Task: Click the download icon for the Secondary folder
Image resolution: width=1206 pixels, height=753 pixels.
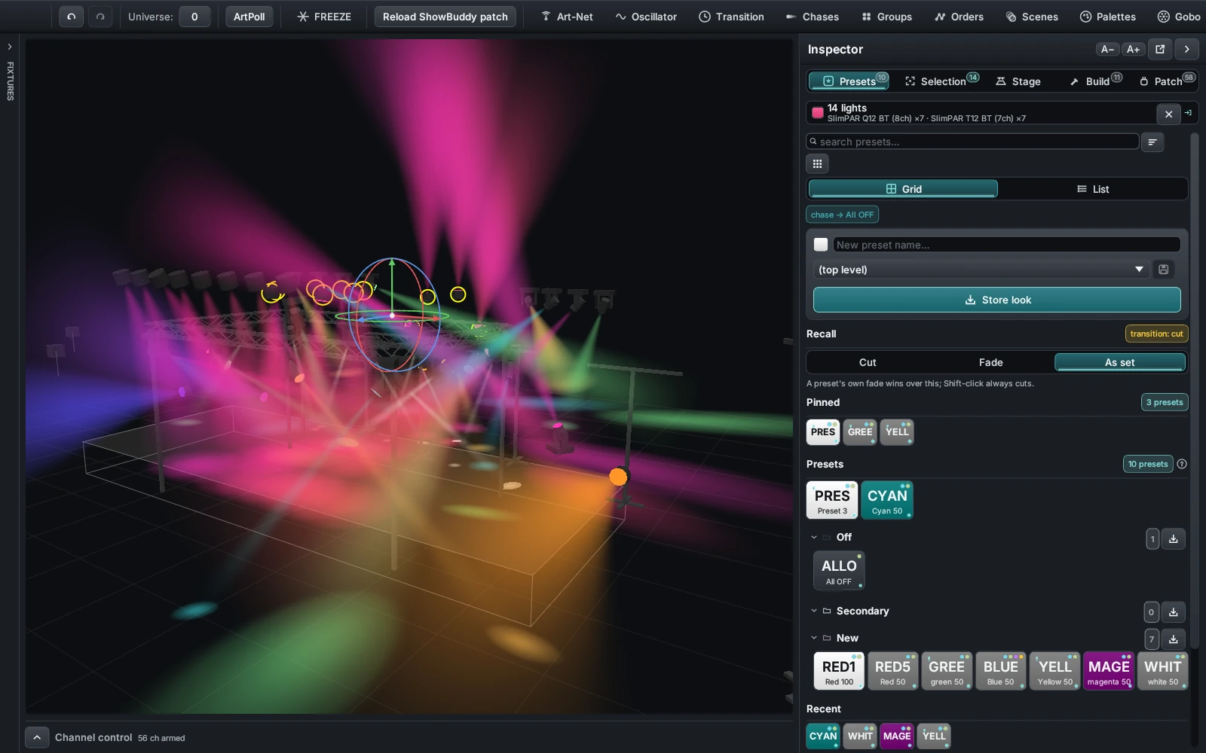Action: [x=1174, y=612]
